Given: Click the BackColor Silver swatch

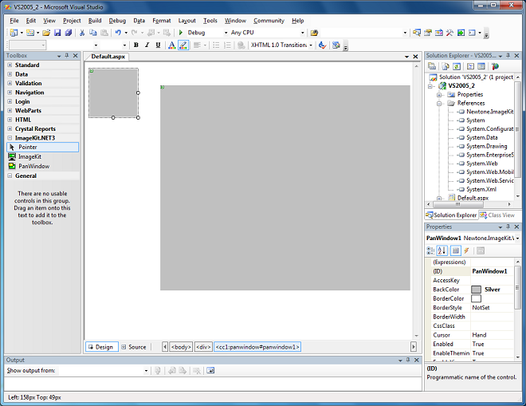Looking at the screenshot, I should (476, 290).
